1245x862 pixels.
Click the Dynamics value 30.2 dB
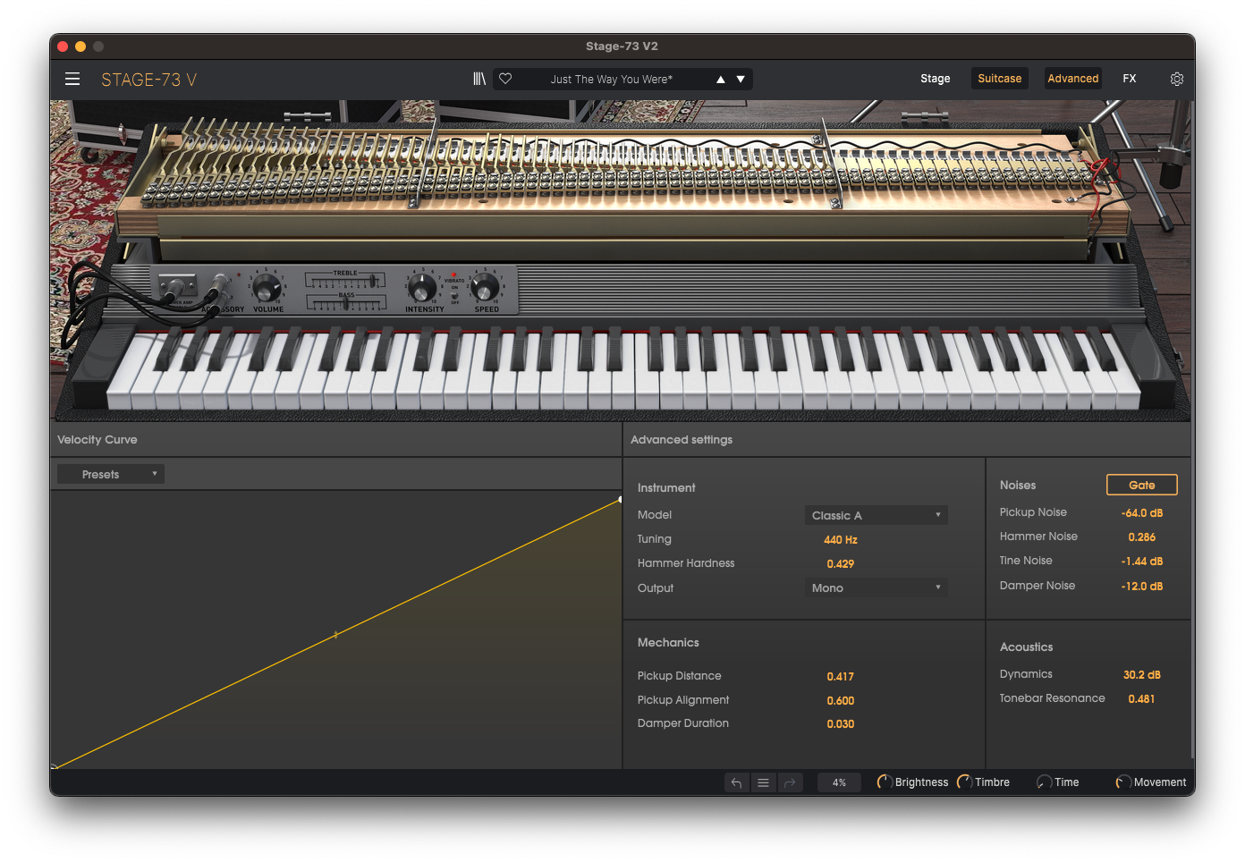1142,675
